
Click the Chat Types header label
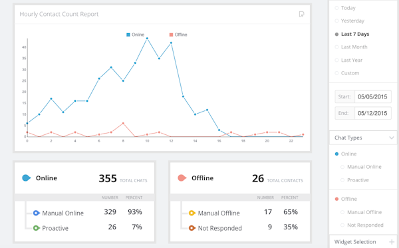[348, 138]
